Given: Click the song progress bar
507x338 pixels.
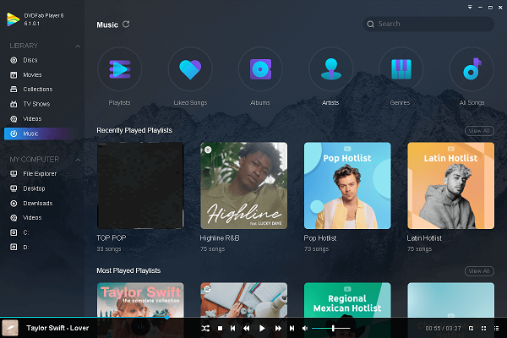Looking at the screenshot, I should [253, 318].
